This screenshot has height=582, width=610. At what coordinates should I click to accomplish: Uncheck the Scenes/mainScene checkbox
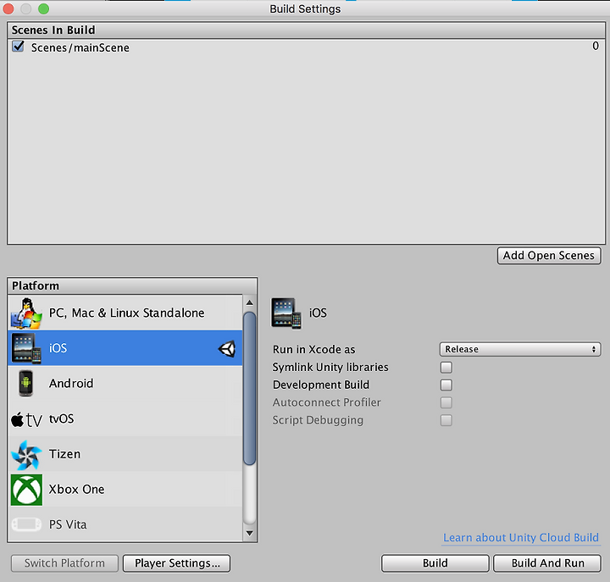[18, 47]
